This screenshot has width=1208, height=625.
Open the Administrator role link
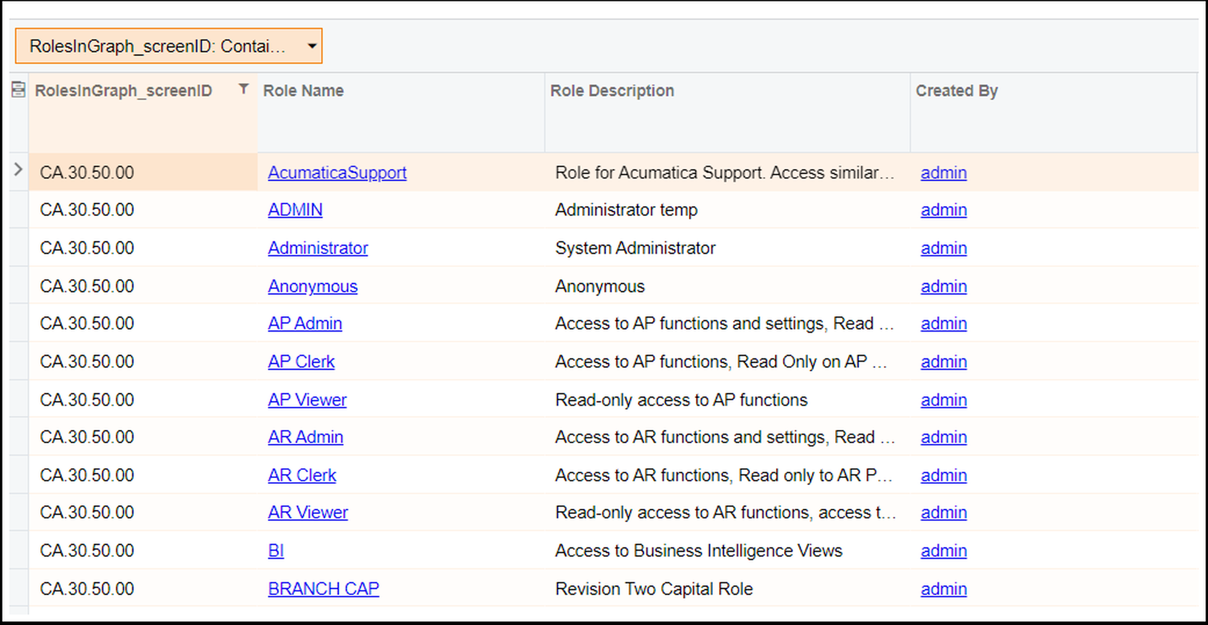coord(317,248)
